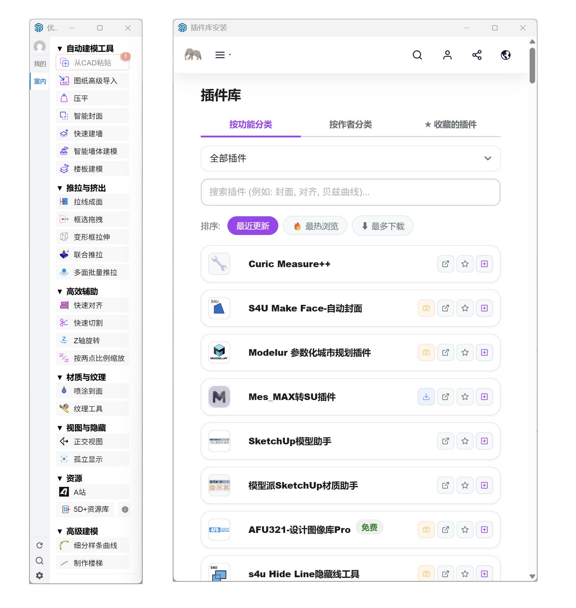Click the search magnifier icon in plugin library header
The image size is (576, 608).
coord(417,55)
